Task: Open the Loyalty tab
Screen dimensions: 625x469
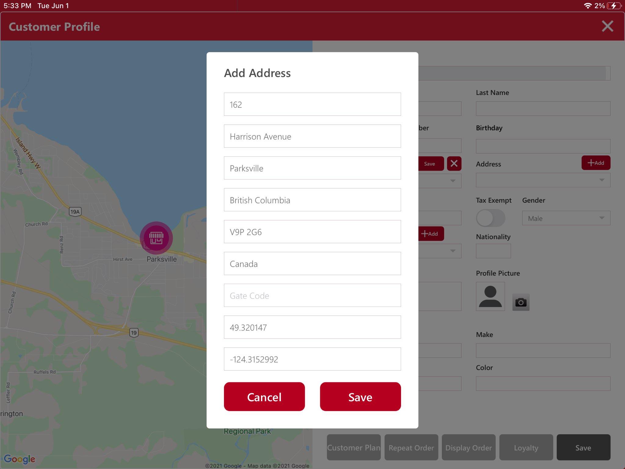Action: (x=526, y=447)
